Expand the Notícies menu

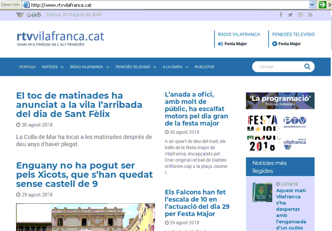(52, 67)
